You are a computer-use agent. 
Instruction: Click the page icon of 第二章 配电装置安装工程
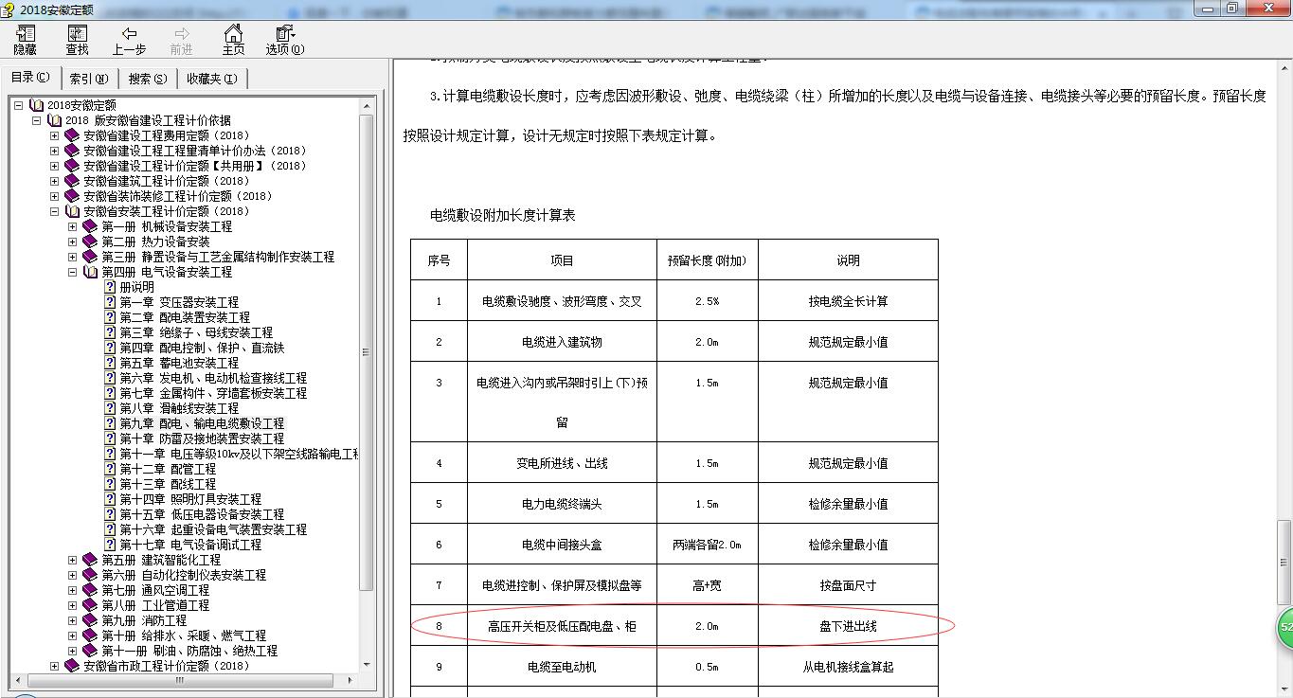110,317
